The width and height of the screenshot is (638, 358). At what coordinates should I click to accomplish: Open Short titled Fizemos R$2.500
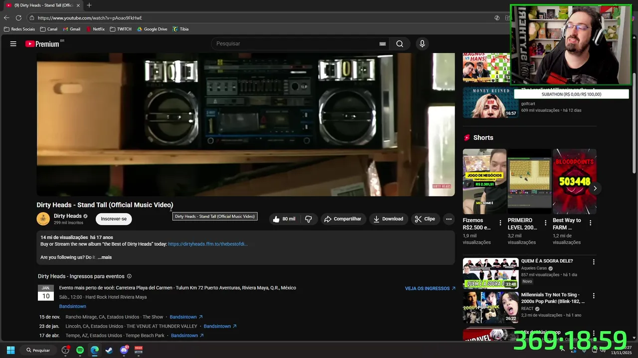pyautogui.click(x=484, y=181)
